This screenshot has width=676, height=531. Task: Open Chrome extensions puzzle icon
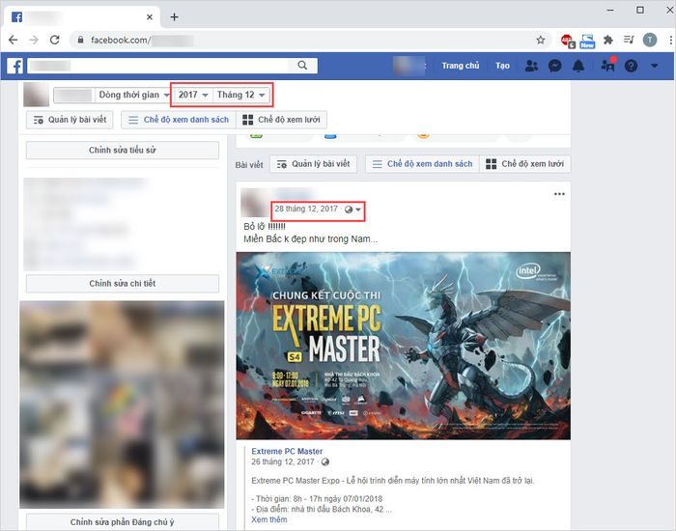click(x=607, y=41)
